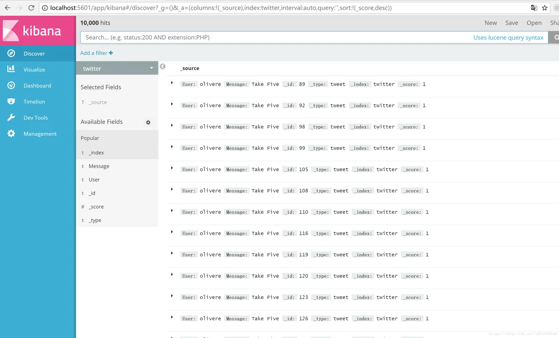559x338 pixels.
Task: Collapse the fields sidebar with the arrow
Action: coord(163,67)
